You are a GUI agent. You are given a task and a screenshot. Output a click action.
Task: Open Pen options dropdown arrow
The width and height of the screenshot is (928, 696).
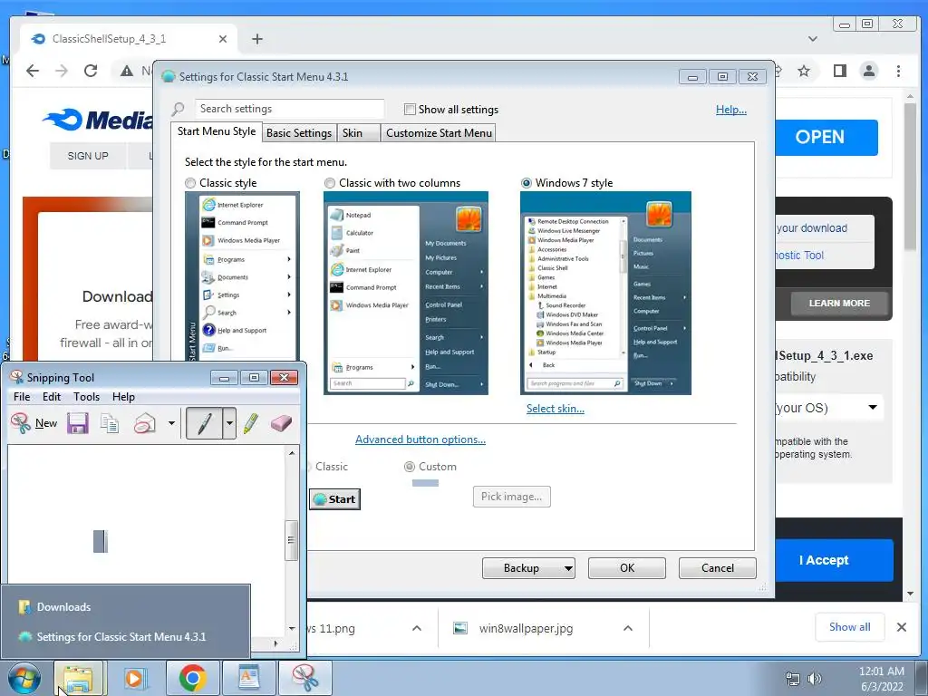pyautogui.click(x=229, y=423)
